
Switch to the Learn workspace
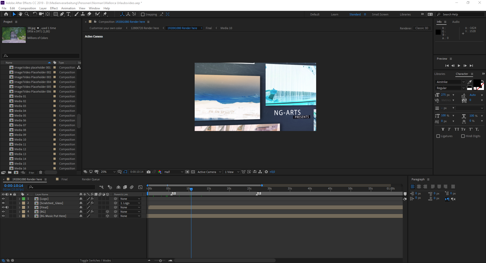[x=335, y=14]
